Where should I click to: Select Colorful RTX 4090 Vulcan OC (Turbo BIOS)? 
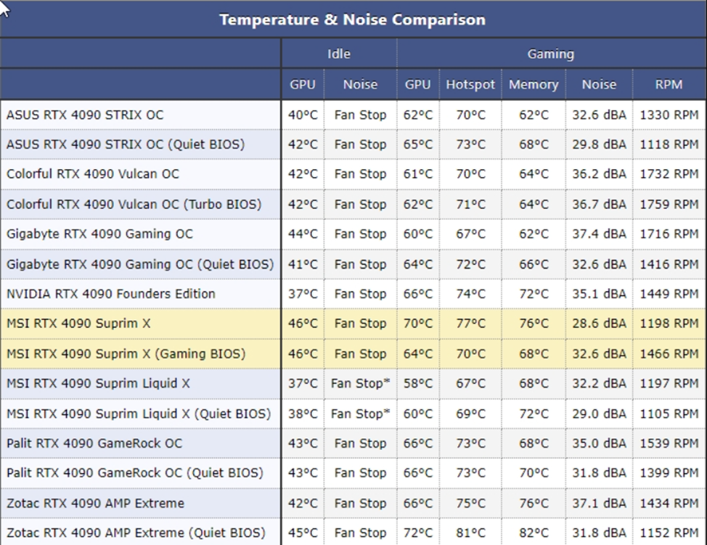point(134,204)
